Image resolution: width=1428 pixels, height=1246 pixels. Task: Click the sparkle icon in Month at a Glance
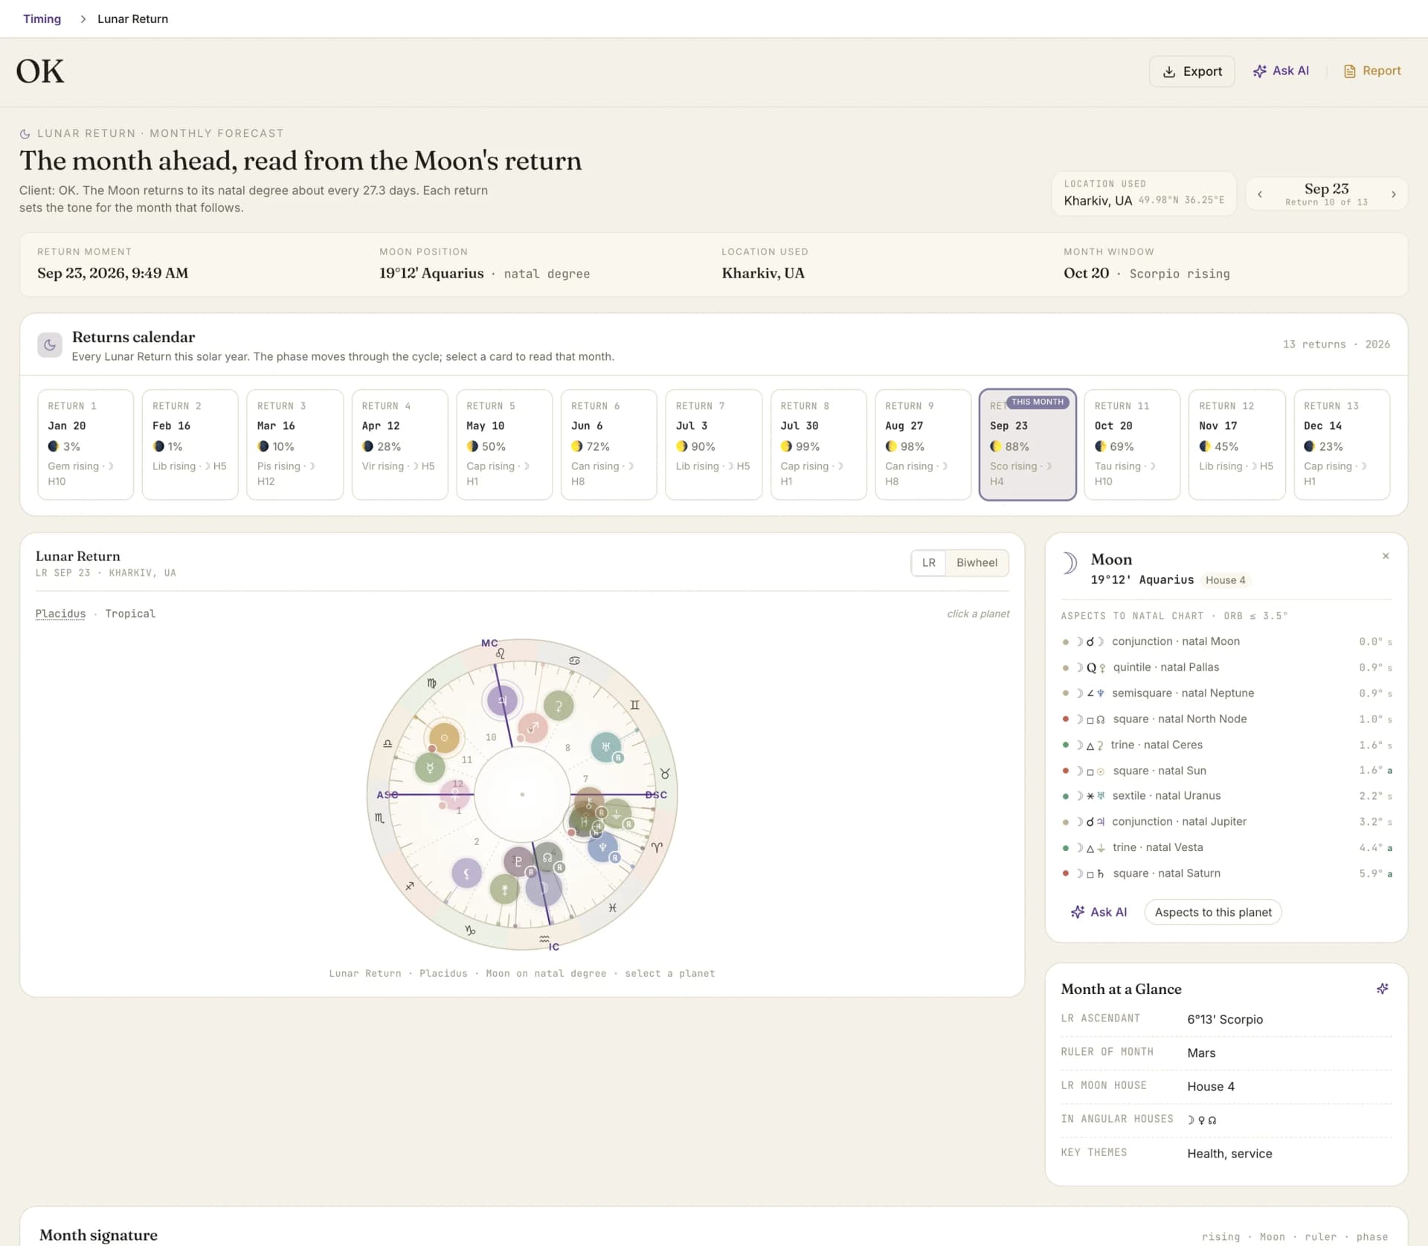coord(1382,989)
